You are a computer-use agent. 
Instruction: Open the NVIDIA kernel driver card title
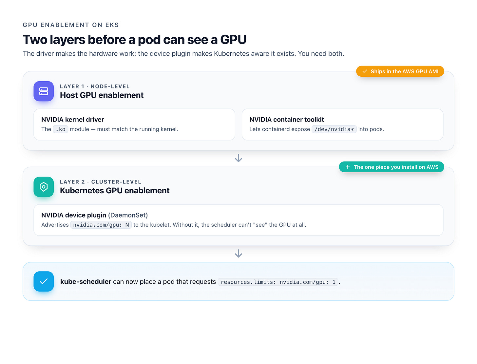point(73,120)
